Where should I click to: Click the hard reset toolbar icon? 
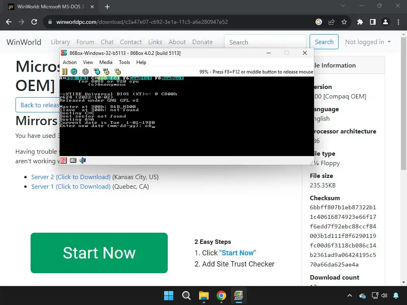click(x=74, y=71)
